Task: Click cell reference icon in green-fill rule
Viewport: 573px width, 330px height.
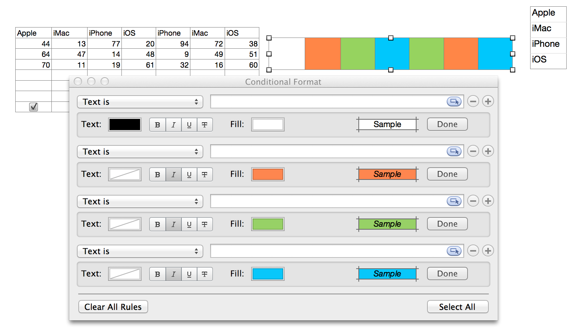Action: 454,201
